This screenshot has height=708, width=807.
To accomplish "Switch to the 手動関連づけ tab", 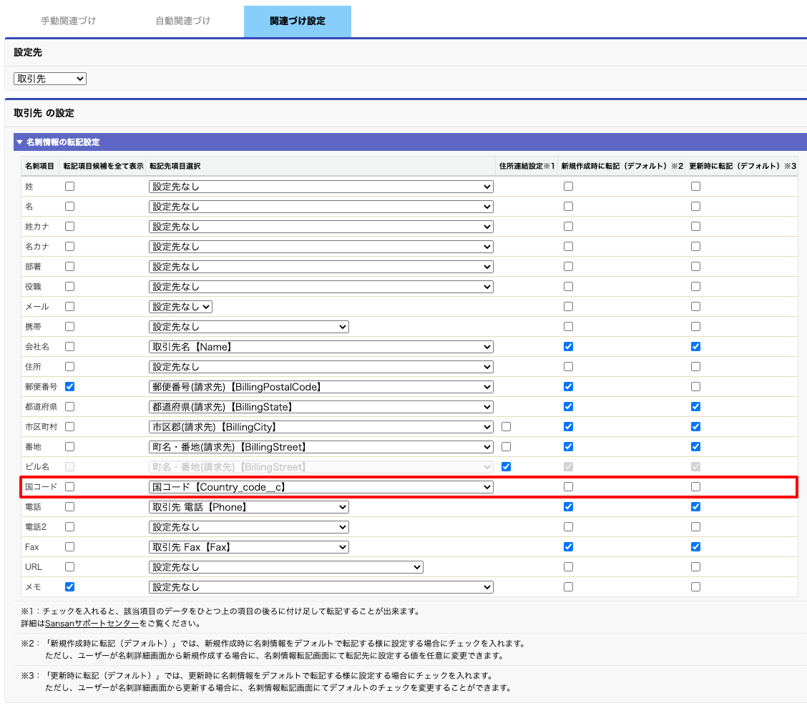I will (x=68, y=21).
